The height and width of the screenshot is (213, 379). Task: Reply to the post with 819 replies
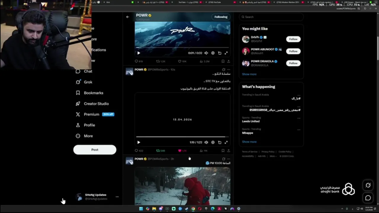139,61
